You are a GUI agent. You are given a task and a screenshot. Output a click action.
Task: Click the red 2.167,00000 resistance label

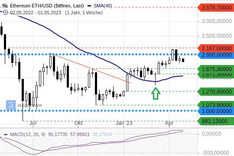pyautogui.click(x=216, y=48)
